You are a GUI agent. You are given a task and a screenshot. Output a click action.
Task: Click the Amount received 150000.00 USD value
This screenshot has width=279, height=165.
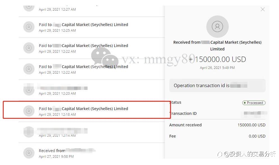[x=251, y=125]
